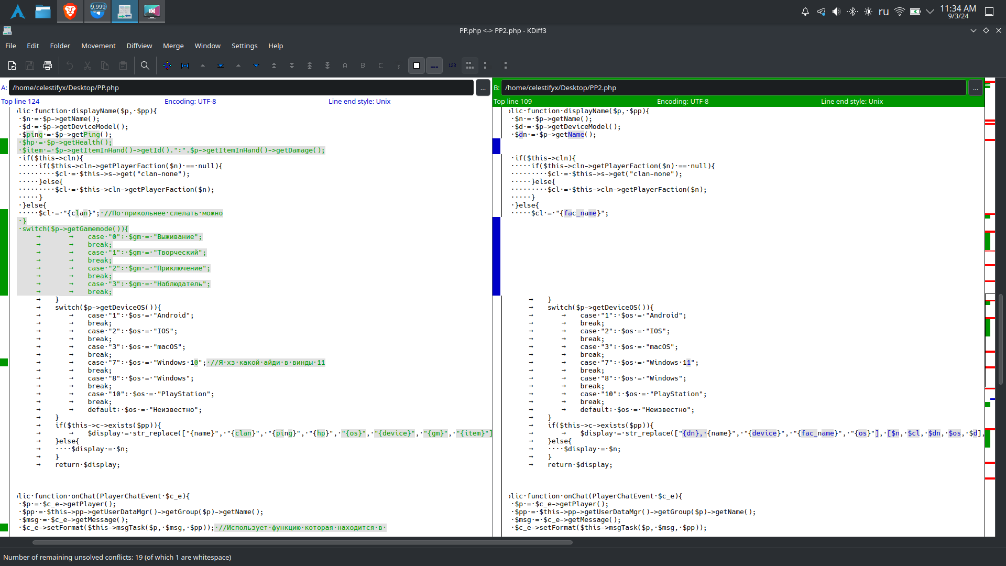Open the Diffview menu
Image resolution: width=1006 pixels, height=566 pixels.
pos(139,46)
